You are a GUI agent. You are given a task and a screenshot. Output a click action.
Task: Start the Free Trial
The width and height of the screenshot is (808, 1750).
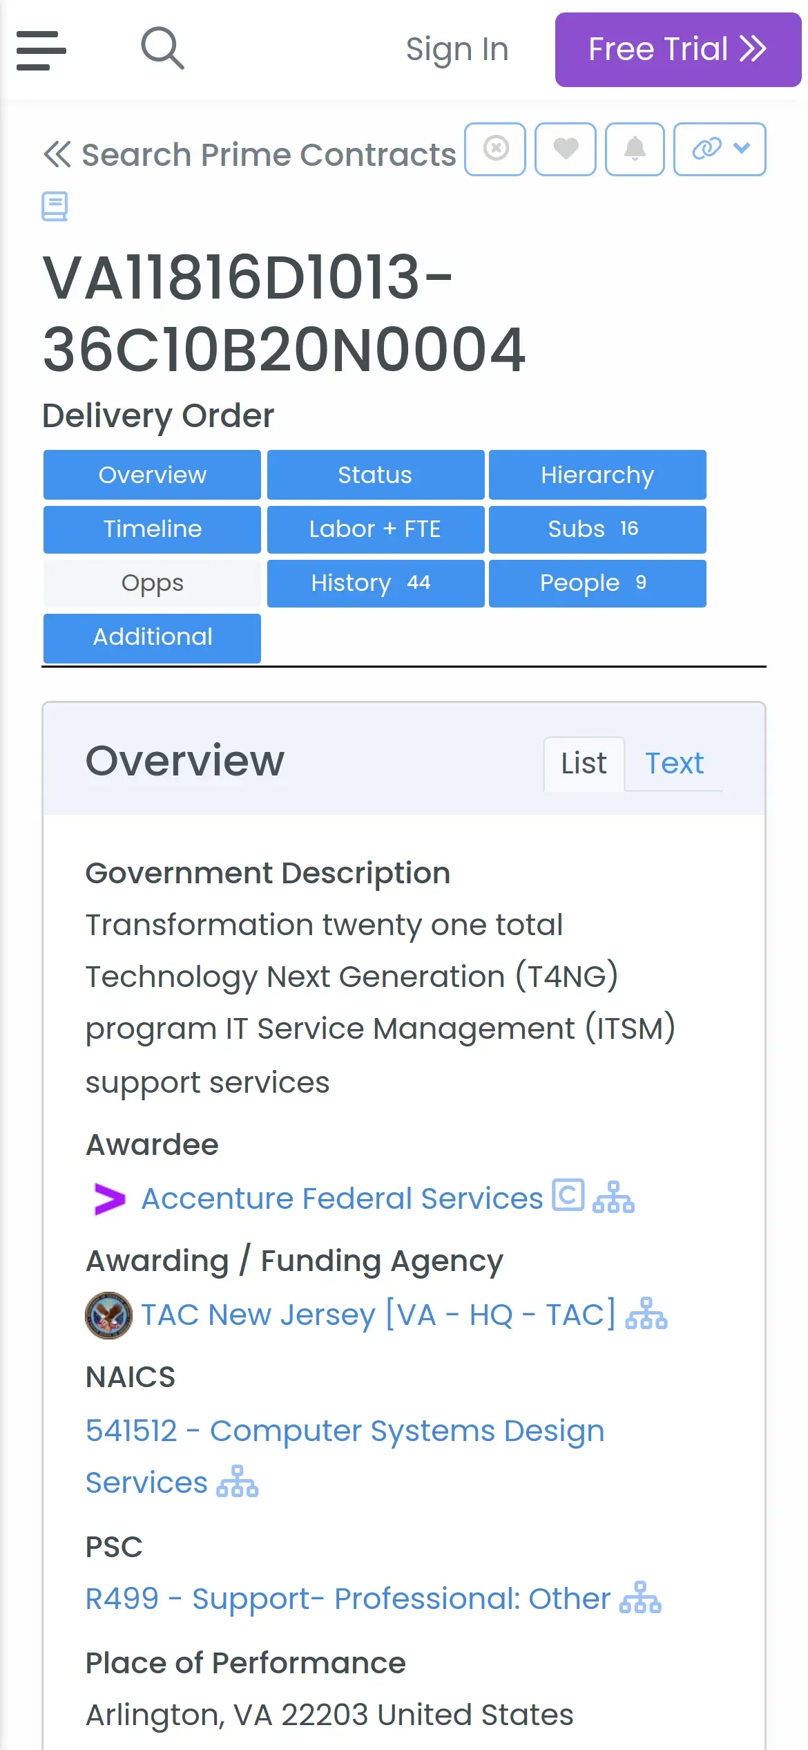pos(677,50)
